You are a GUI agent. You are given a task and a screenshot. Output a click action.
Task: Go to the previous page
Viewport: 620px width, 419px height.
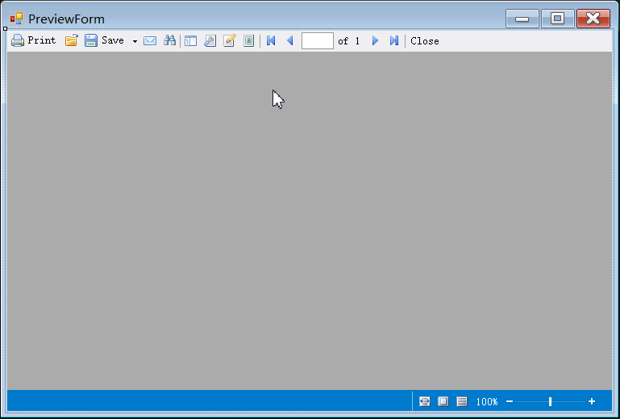point(290,40)
